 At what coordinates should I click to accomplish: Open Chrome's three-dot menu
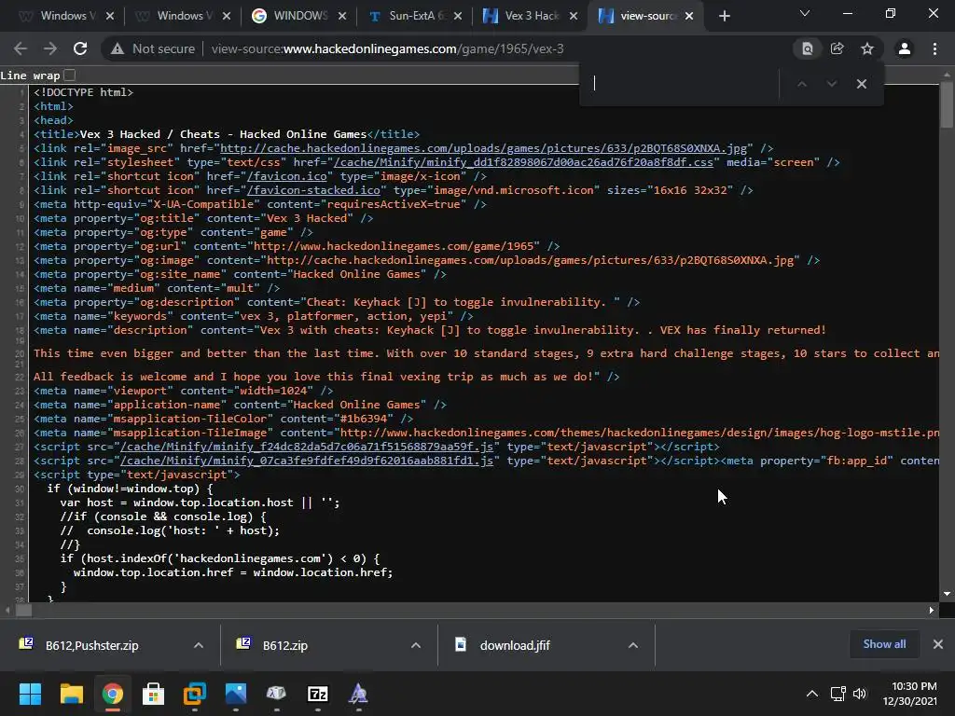pyautogui.click(x=934, y=48)
